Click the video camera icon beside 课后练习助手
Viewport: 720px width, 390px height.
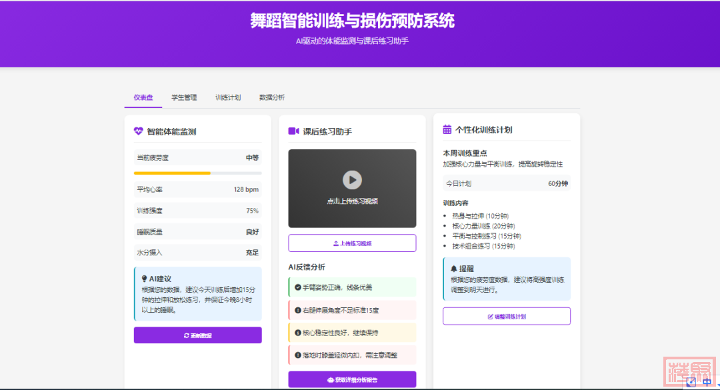coord(293,131)
